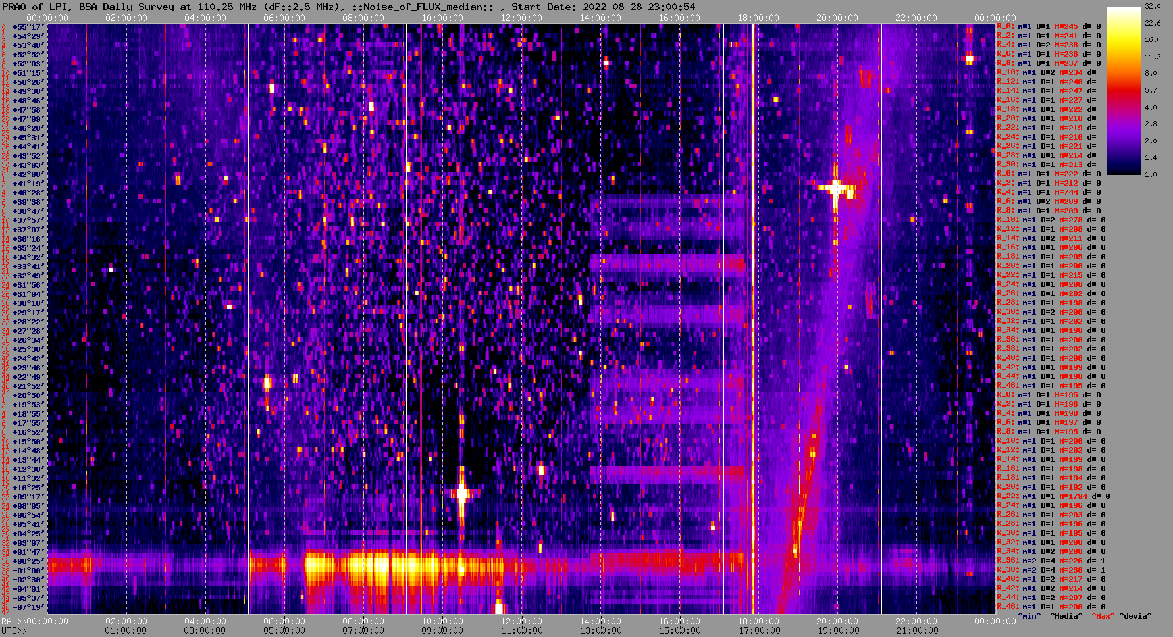The width and height of the screenshot is (1173, 637).
Task: Pick the 5.7 color scale label
Action: [x=1151, y=90]
